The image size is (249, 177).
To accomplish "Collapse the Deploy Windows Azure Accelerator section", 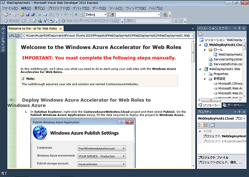I will 12,100.
